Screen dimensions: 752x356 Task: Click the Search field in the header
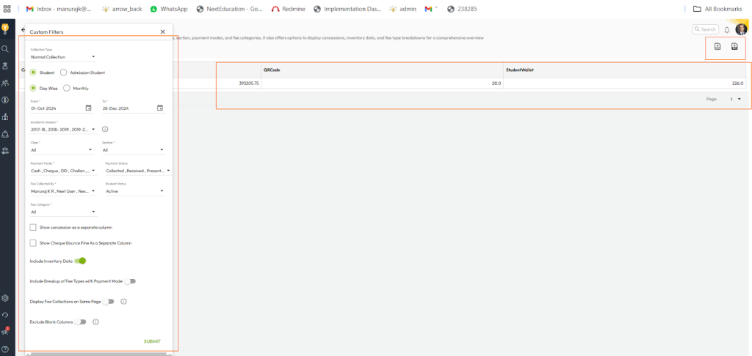point(705,29)
